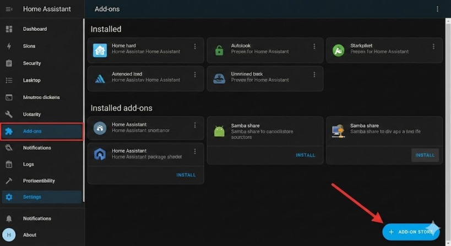Select the Settings gear icon in sidebar

click(9, 197)
